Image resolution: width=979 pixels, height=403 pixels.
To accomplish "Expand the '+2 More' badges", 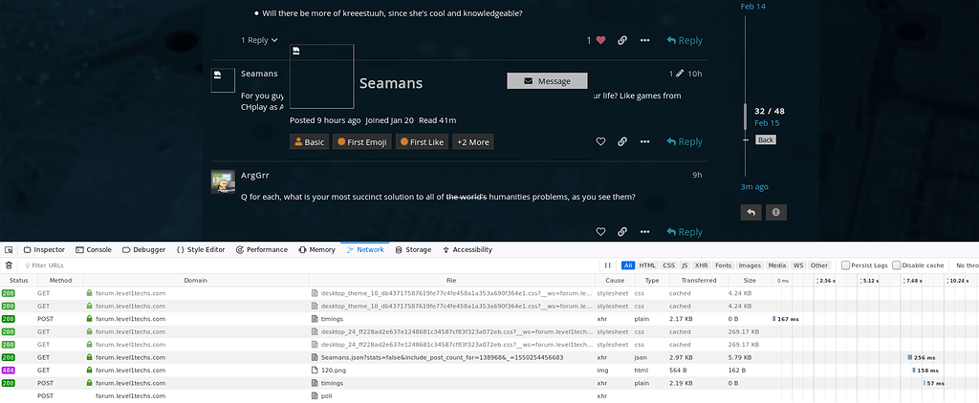I will [474, 142].
